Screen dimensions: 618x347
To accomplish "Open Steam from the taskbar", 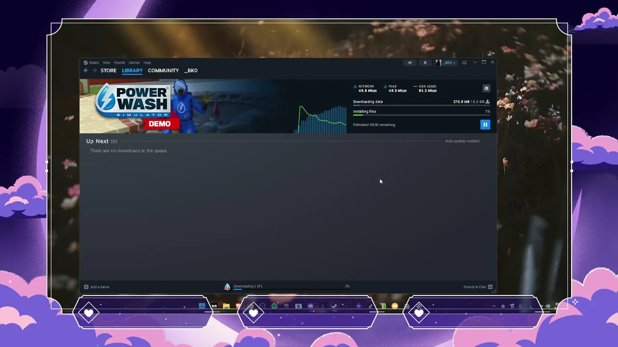I will click(334, 306).
